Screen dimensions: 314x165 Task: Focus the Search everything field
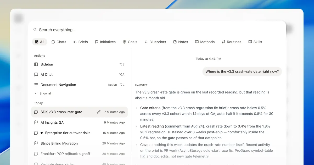pyautogui.click(x=157, y=30)
